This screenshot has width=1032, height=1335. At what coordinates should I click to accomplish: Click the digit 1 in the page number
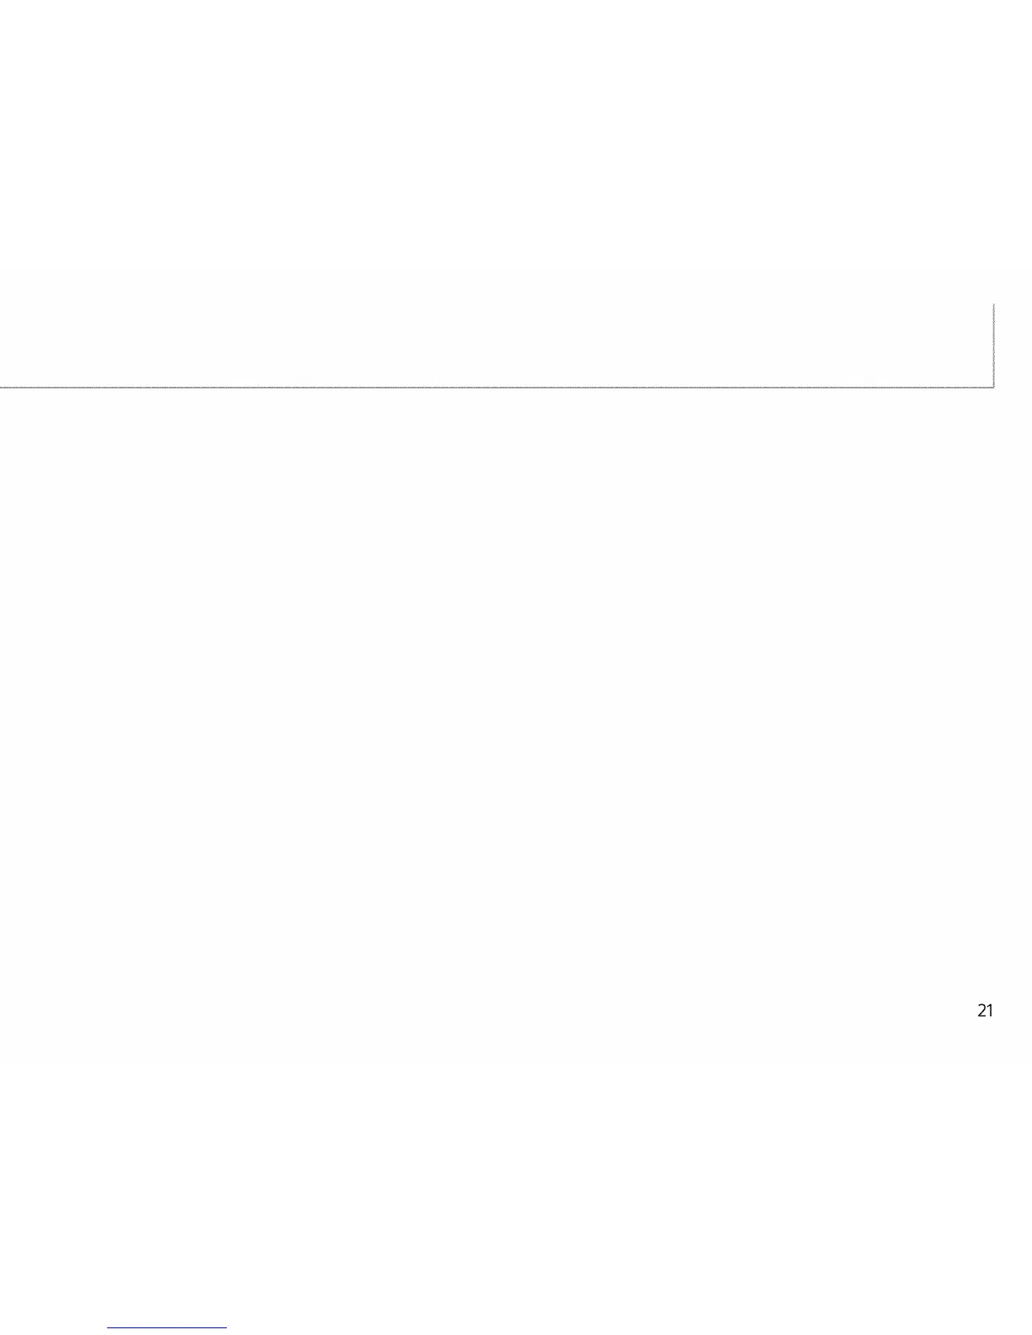point(990,1011)
